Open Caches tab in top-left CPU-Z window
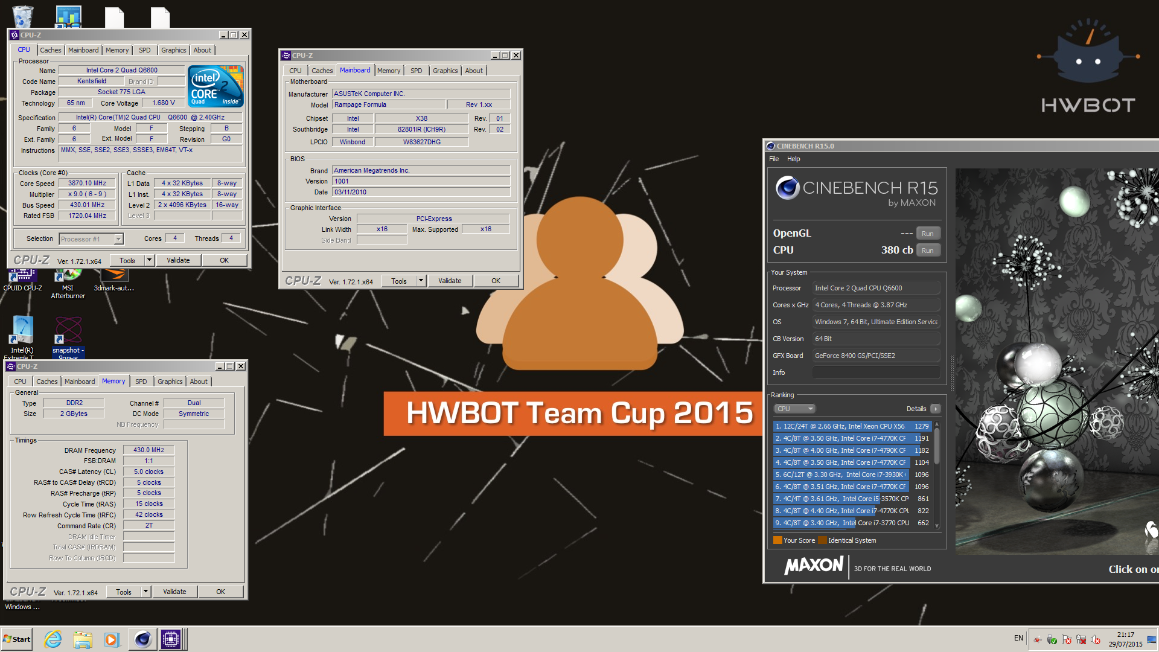The width and height of the screenshot is (1159, 652). pos(51,50)
